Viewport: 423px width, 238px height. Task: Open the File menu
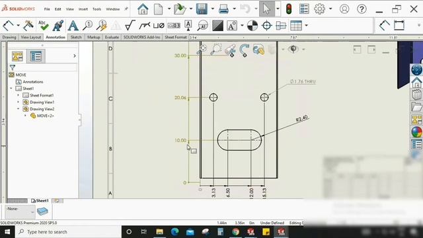47,9
